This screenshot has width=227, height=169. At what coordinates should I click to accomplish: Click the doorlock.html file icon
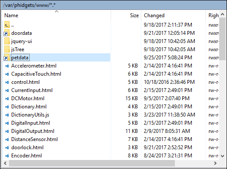pos(7,147)
